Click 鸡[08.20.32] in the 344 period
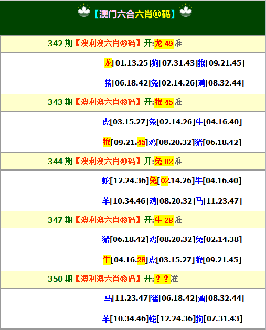The height and width of the screenshot is (330, 266). [172, 201]
